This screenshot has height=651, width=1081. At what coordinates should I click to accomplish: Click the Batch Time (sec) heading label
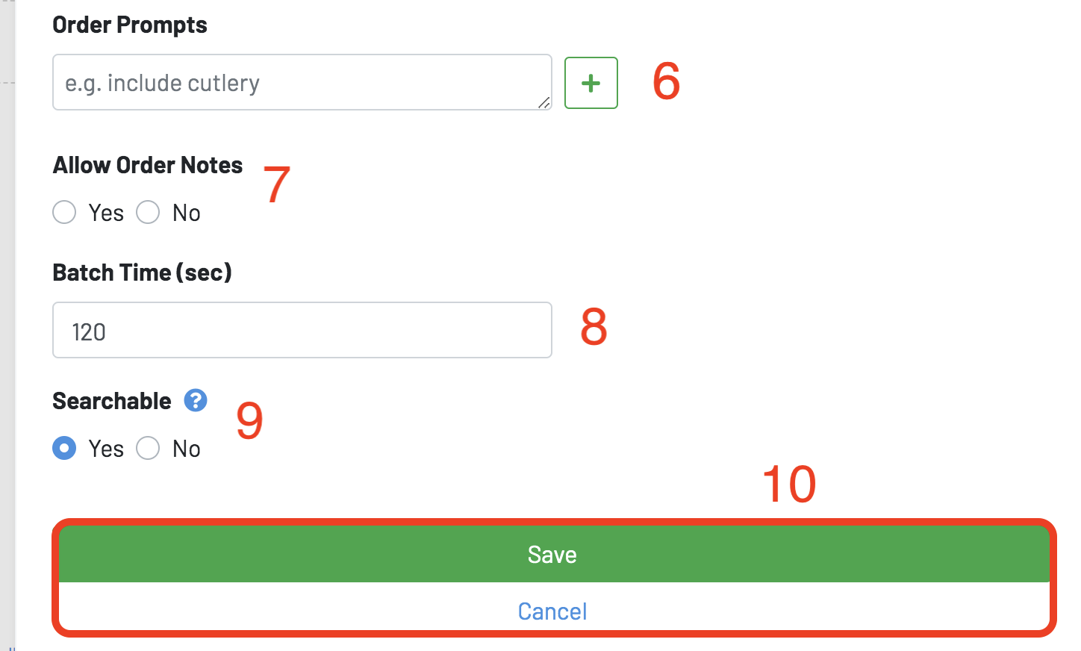point(143,272)
